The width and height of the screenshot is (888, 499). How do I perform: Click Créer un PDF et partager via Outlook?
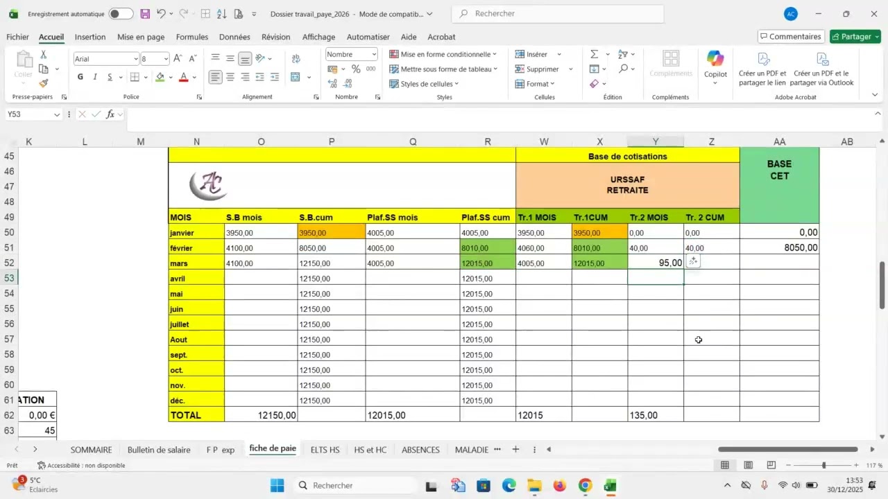(822, 68)
